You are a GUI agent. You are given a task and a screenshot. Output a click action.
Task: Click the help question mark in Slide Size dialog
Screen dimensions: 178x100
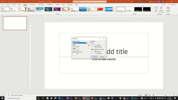pos(100,39)
